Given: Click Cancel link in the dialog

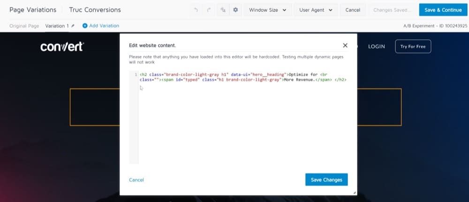Looking at the screenshot, I should (x=136, y=180).
